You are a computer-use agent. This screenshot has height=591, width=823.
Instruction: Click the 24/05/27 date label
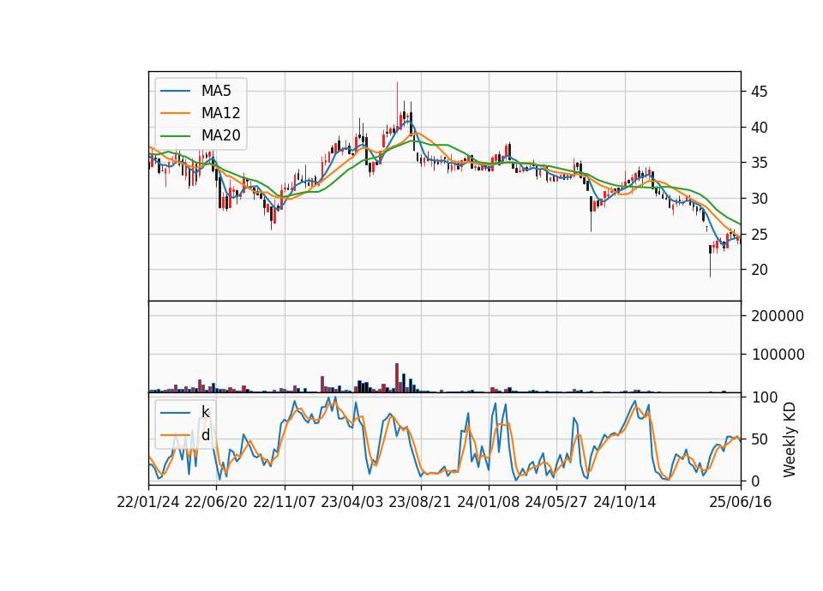556,502
